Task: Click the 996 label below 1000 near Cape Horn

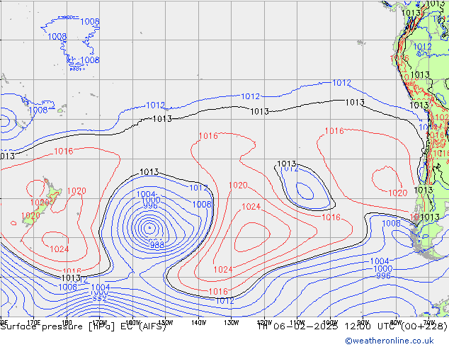Action: coord(383,275)
